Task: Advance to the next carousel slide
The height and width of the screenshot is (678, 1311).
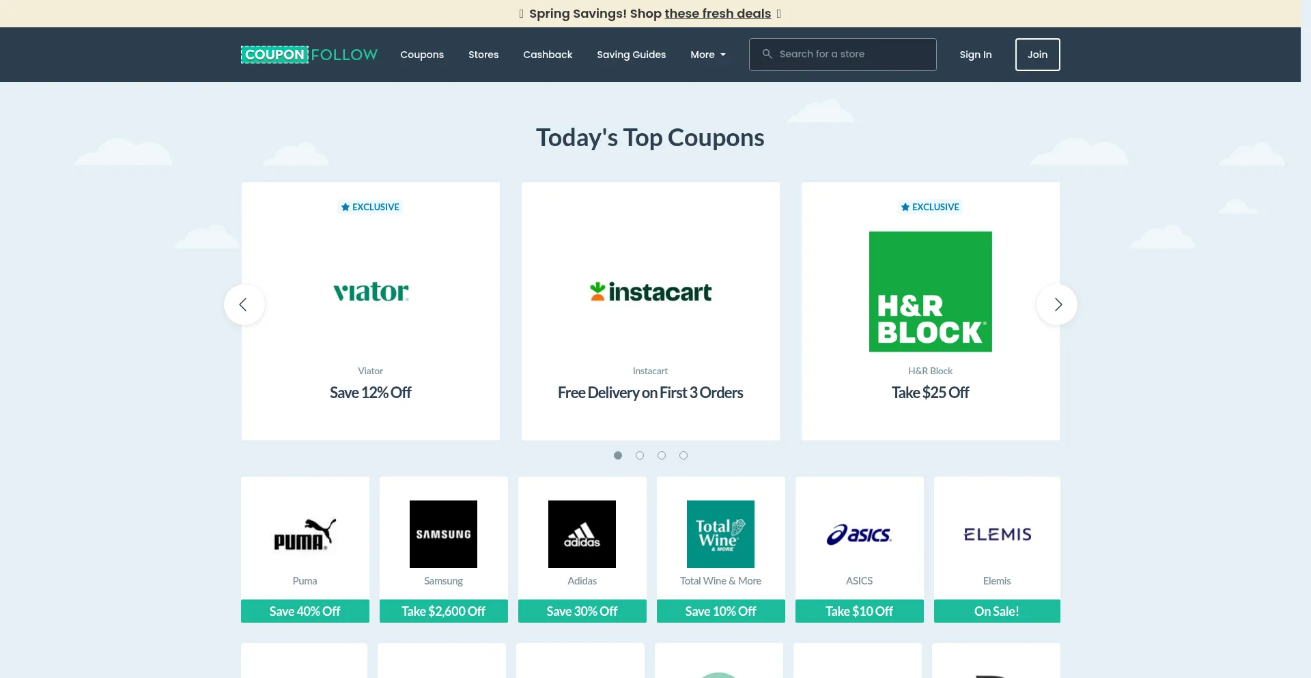Action: tap(1056, 305)
